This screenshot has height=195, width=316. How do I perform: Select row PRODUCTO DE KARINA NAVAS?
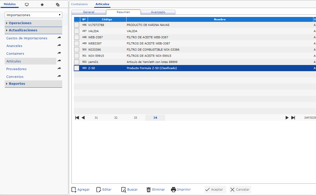[195, 25]
